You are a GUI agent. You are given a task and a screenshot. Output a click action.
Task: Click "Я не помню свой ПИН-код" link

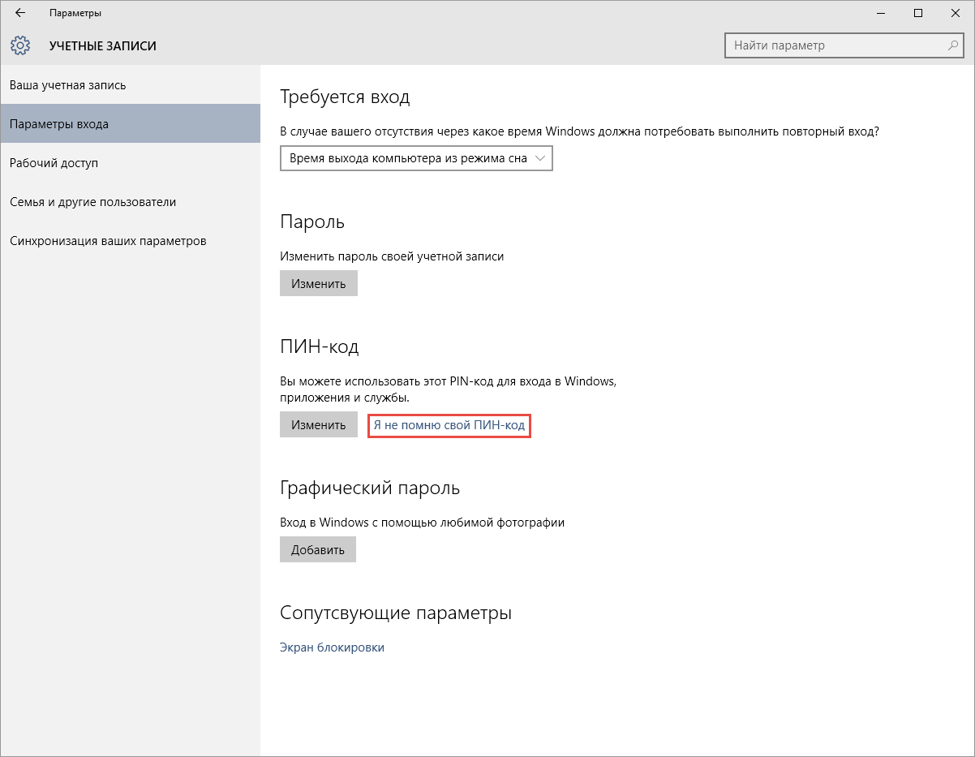pos(449,424)
